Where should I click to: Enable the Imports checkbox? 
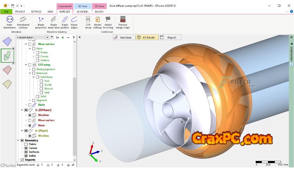(x=22, y=160)
